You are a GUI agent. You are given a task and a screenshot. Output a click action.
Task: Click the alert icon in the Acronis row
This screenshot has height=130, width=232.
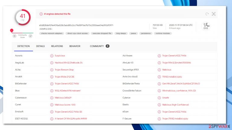coord(52,56)
